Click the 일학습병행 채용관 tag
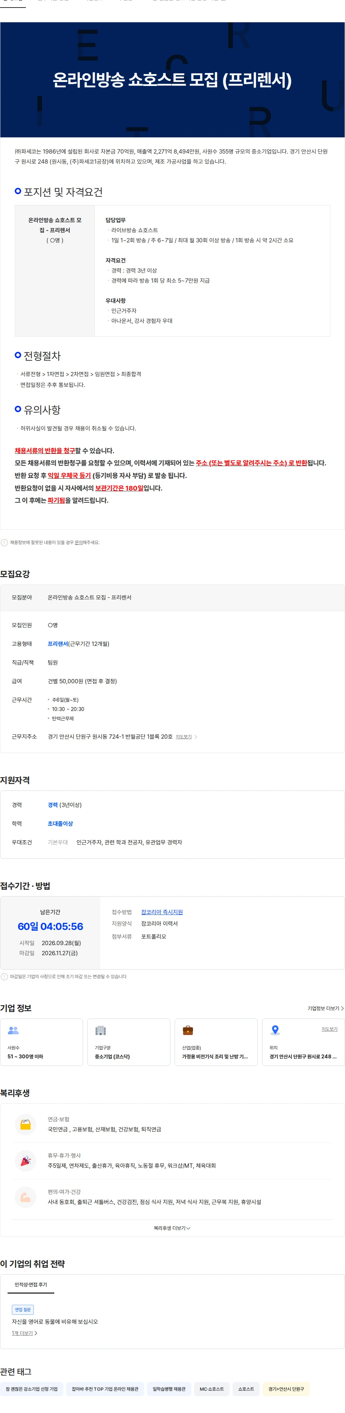This screenshot has width=345, height=1413. coord(169,1389)
